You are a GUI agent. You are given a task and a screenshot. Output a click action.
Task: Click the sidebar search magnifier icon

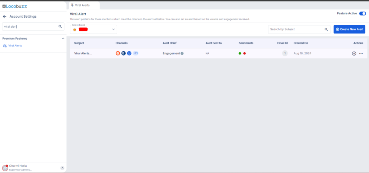(x=60, y=27)
